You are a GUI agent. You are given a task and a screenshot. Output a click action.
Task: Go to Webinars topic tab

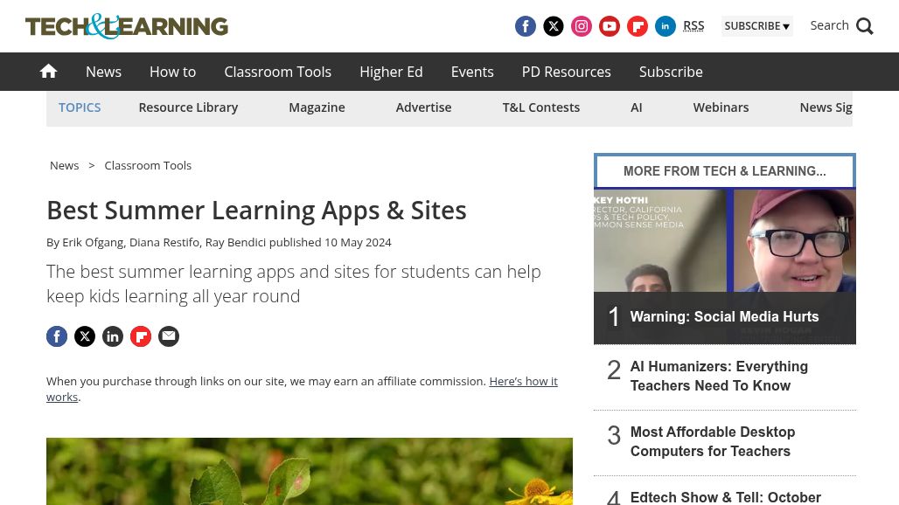[721, 107]
